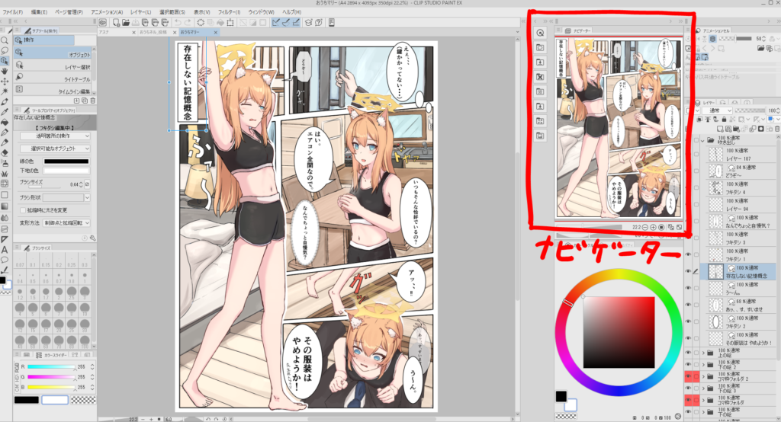Open the 編集(E) menu
The width and height of the screenshot is (781, 422).
coord(39,11)
